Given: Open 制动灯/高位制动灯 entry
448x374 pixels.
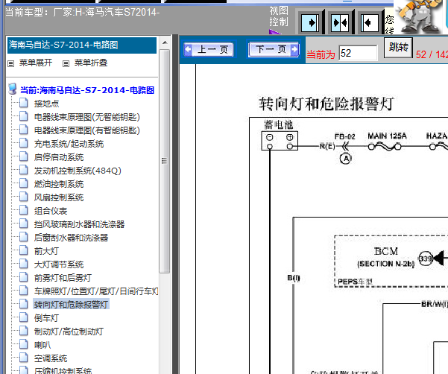Looking at the screenshot, I should click(x=69, y=332).
